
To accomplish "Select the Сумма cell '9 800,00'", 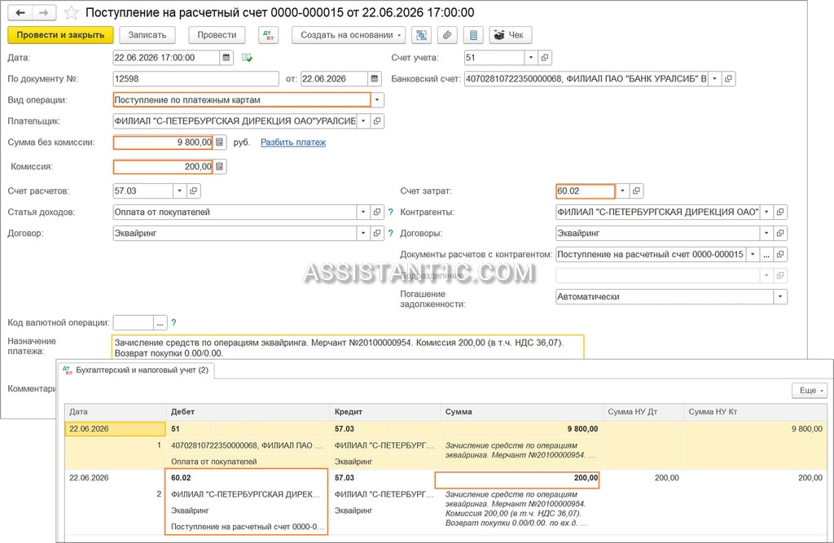I will tap(522, 429).
